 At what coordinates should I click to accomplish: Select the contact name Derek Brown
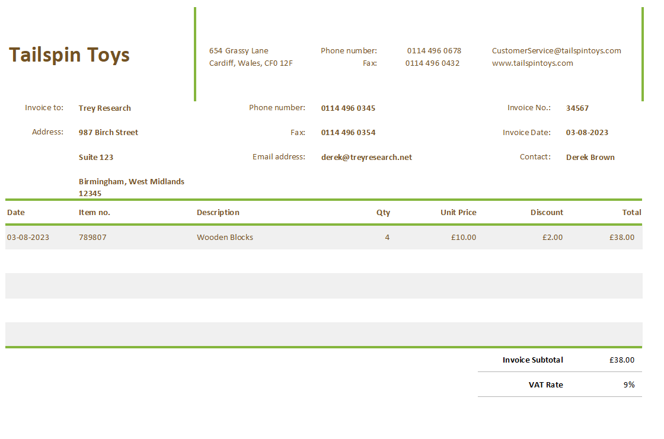pyautogui.click(x=590, y=157)
